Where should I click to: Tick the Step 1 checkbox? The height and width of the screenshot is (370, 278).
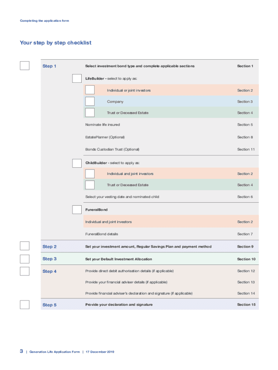point(25,66)
